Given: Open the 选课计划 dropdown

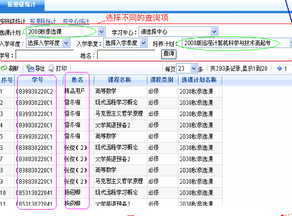Looking at the screenshot, I should tap(101, 32).
